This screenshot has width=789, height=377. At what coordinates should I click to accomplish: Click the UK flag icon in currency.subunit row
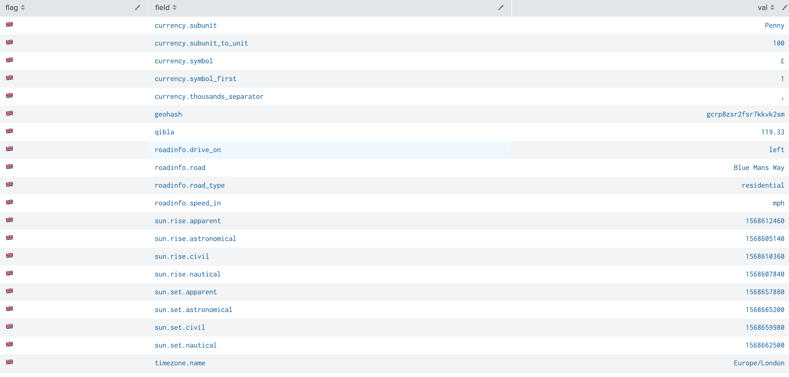pos(9,24)
